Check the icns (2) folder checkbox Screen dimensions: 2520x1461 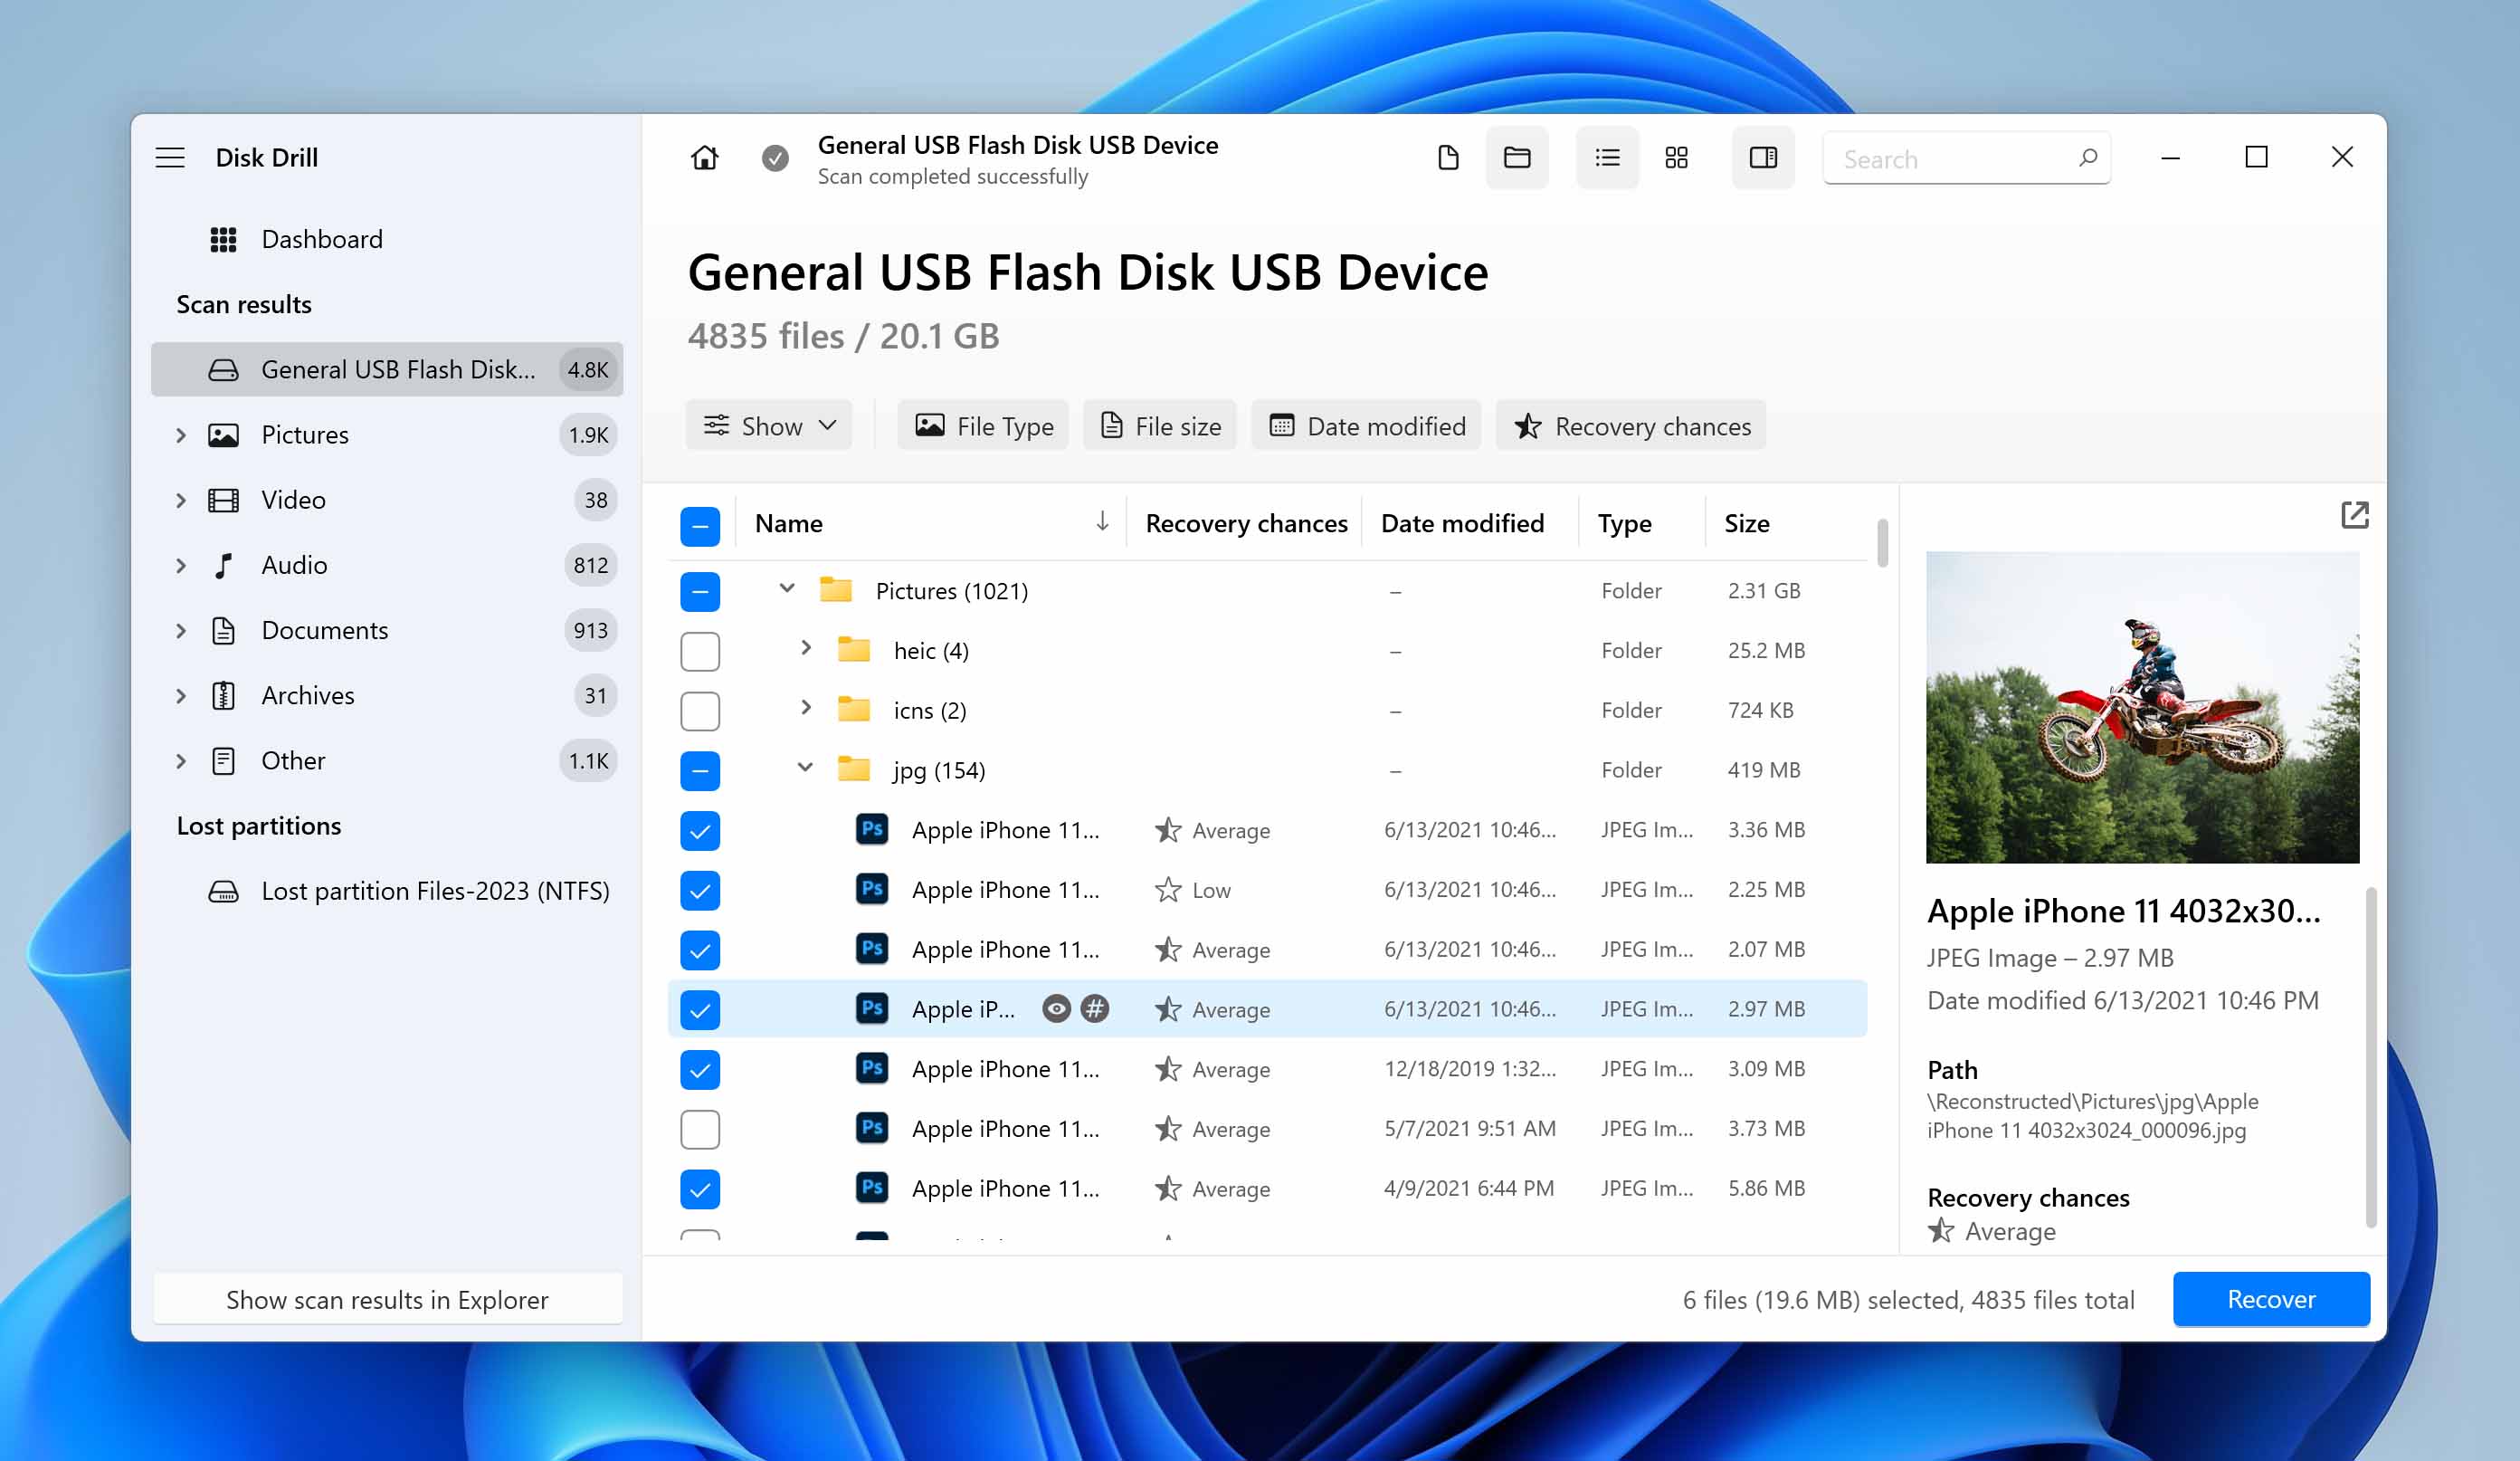700,711
